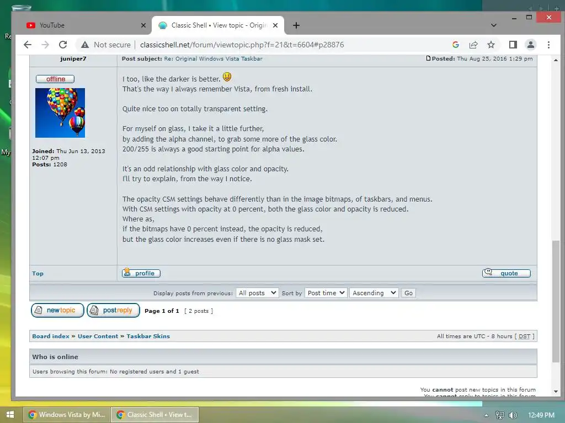
Task: Open the network tray icon
Action: click(x=499, y=415)
